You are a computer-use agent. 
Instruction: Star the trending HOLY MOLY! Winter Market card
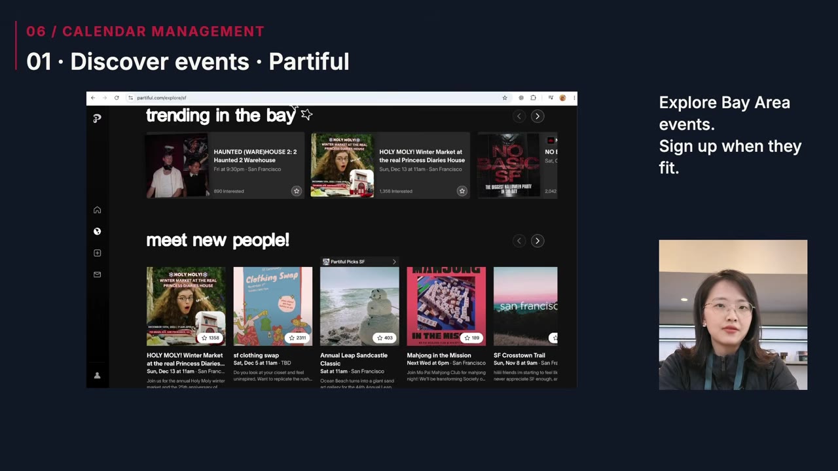coord(462,191)
